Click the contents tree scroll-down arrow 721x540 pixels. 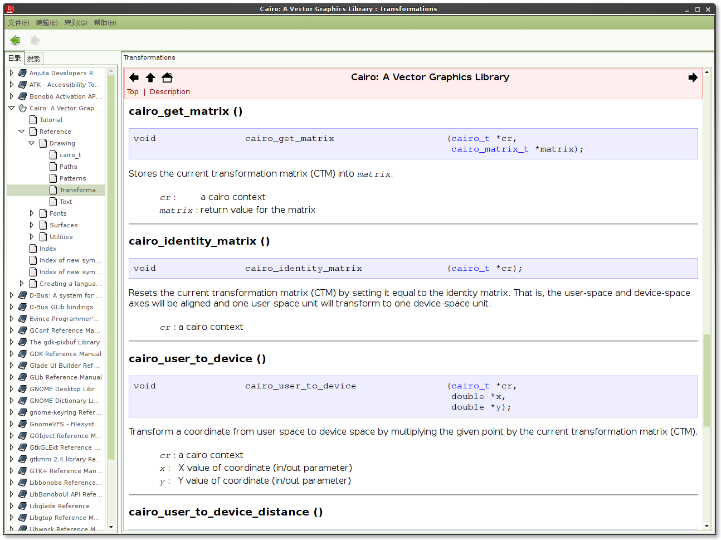(x=111, y=527)
